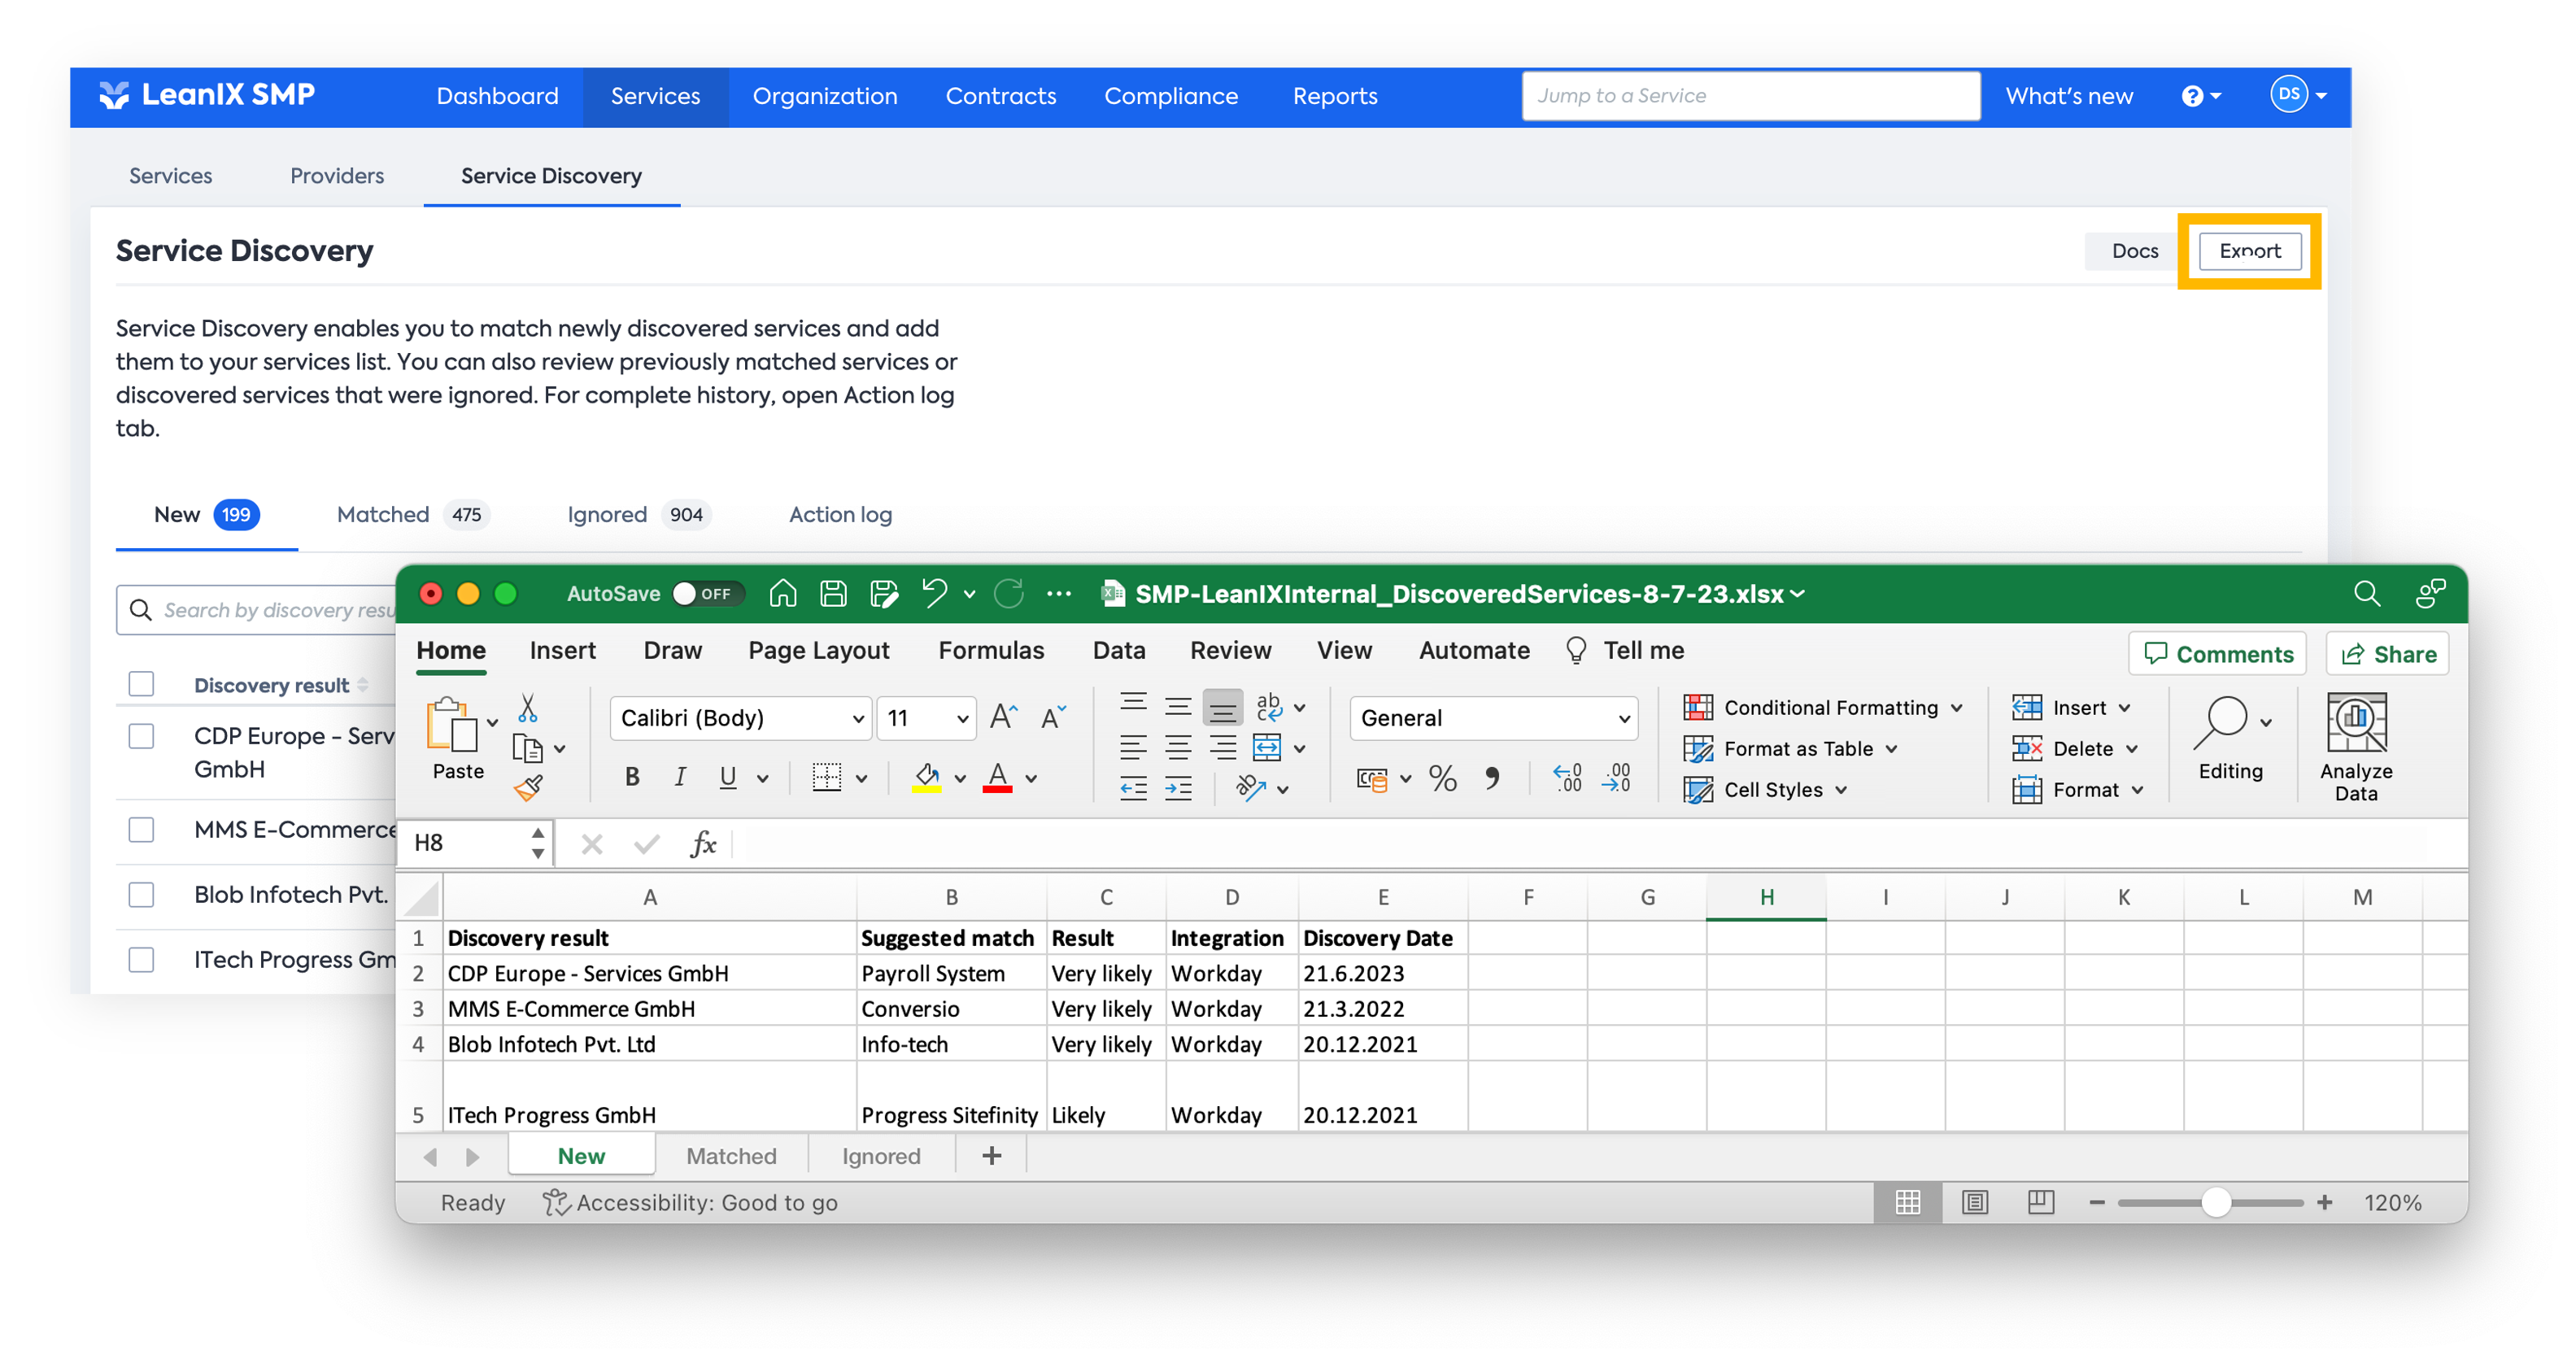The image size is (2576, 1364).
Task: Click the Jump to a Service search field
Action: click(x=1750, y=96)
